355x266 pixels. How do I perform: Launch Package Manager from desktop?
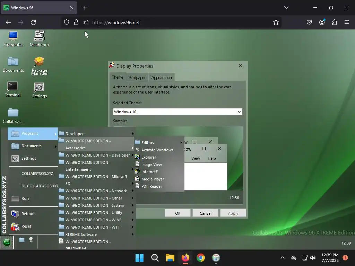pyautogui.click(x=40, y=65)
